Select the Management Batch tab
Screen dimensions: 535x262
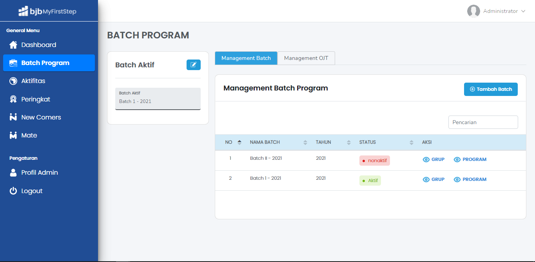pyautogui.click(x=246, y=58)
